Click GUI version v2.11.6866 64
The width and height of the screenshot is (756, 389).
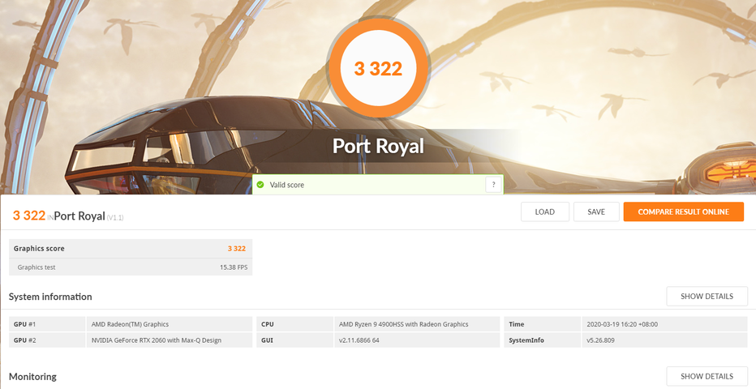(359, 340)
